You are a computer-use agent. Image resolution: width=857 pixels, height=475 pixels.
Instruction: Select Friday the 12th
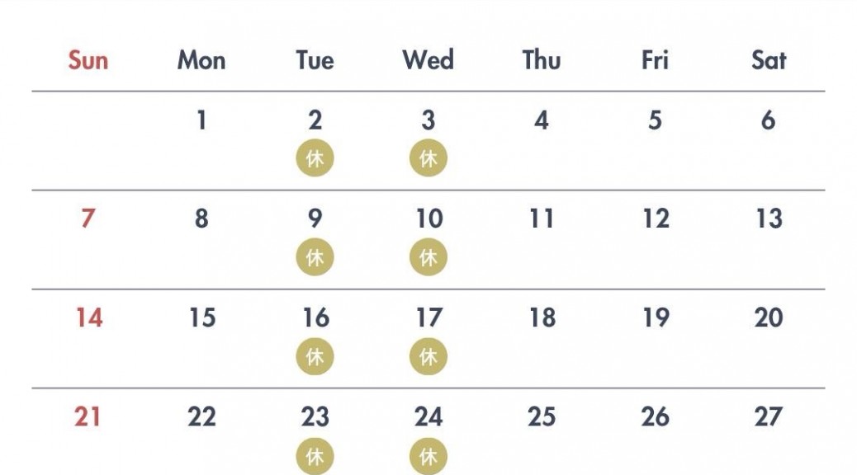coord(656,219)
